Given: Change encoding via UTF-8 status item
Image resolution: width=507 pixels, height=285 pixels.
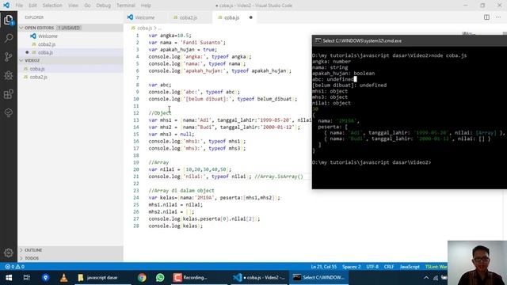Looking at the screenshot, I should coord(372,267).
